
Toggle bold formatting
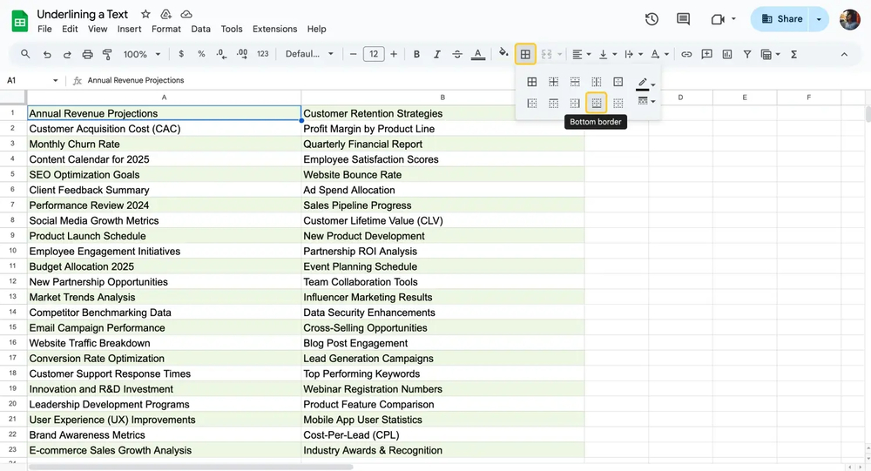point(416,54)
